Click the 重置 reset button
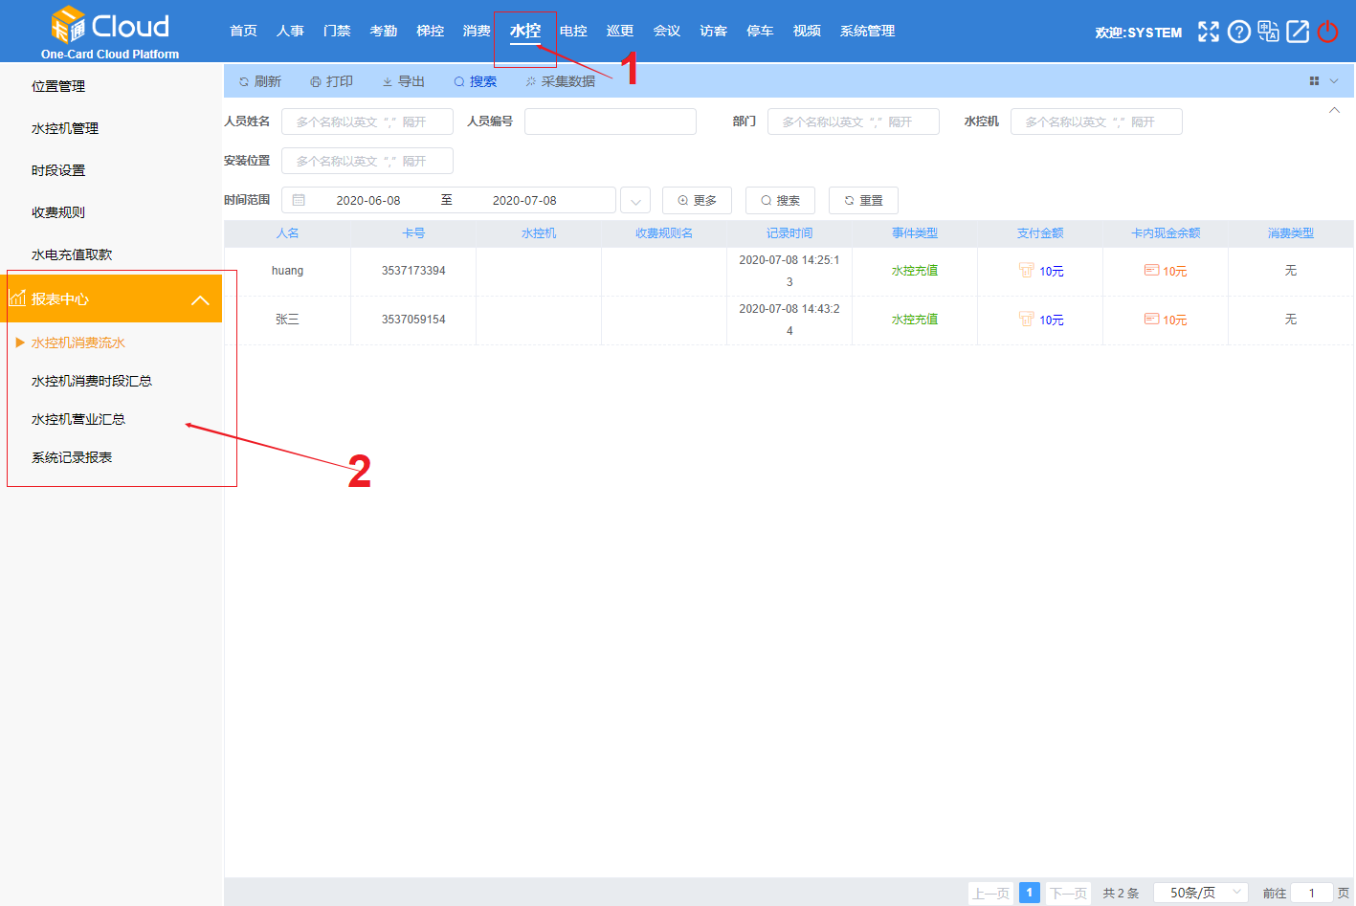This screenshot has height=906, width=1356. pos(863,200)
